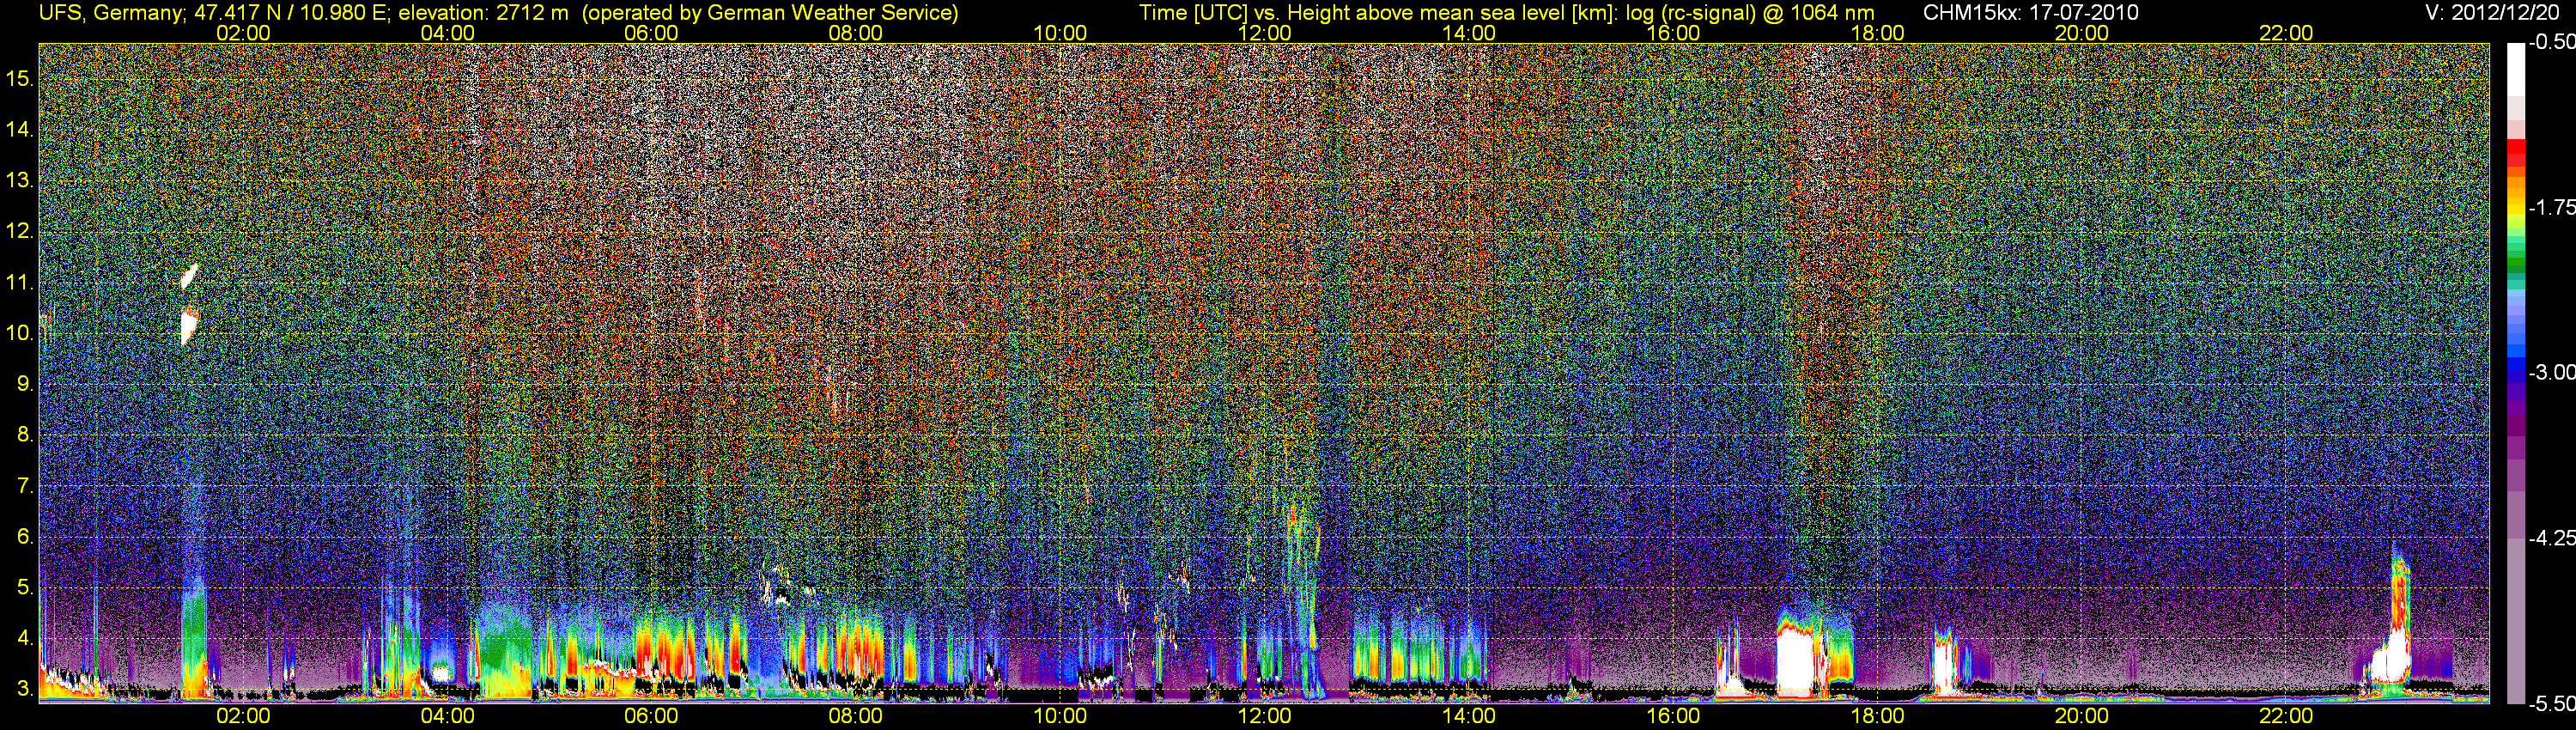Click the '06:00' tick label on the top time axis
Viewport: 2576px width, 730px height.
651,33
